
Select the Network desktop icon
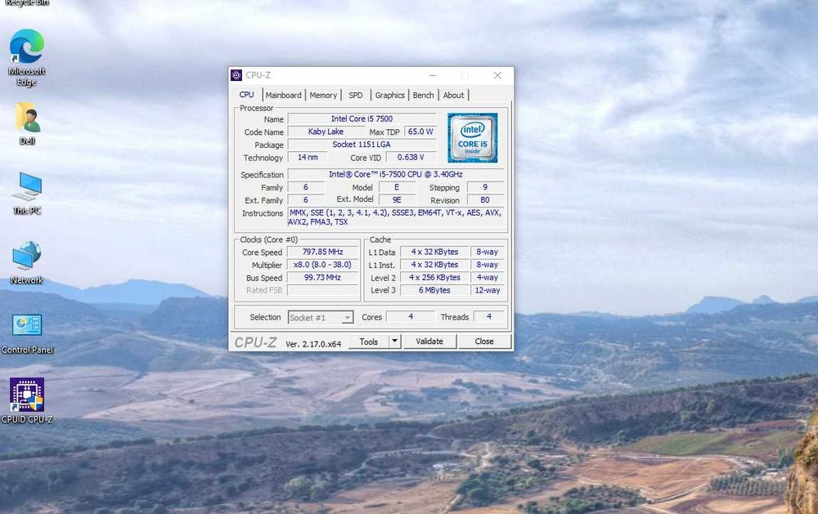27,262
